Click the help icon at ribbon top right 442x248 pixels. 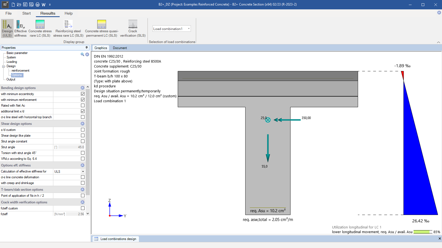(439, 13)
